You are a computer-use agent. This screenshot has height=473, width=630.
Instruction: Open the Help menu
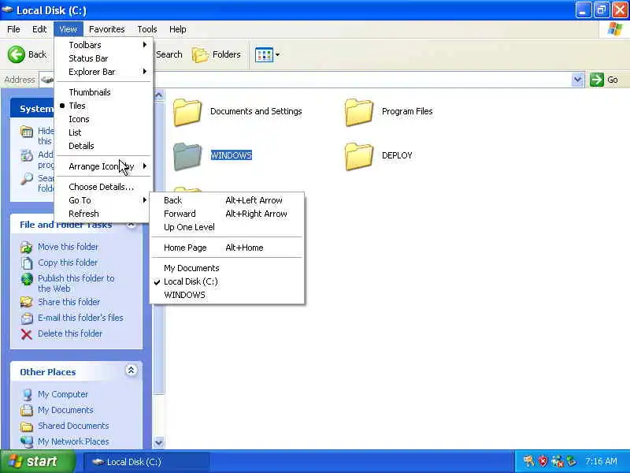[178, 29]
